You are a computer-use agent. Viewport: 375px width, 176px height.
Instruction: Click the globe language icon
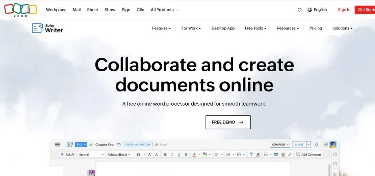[x=310, y=10]
